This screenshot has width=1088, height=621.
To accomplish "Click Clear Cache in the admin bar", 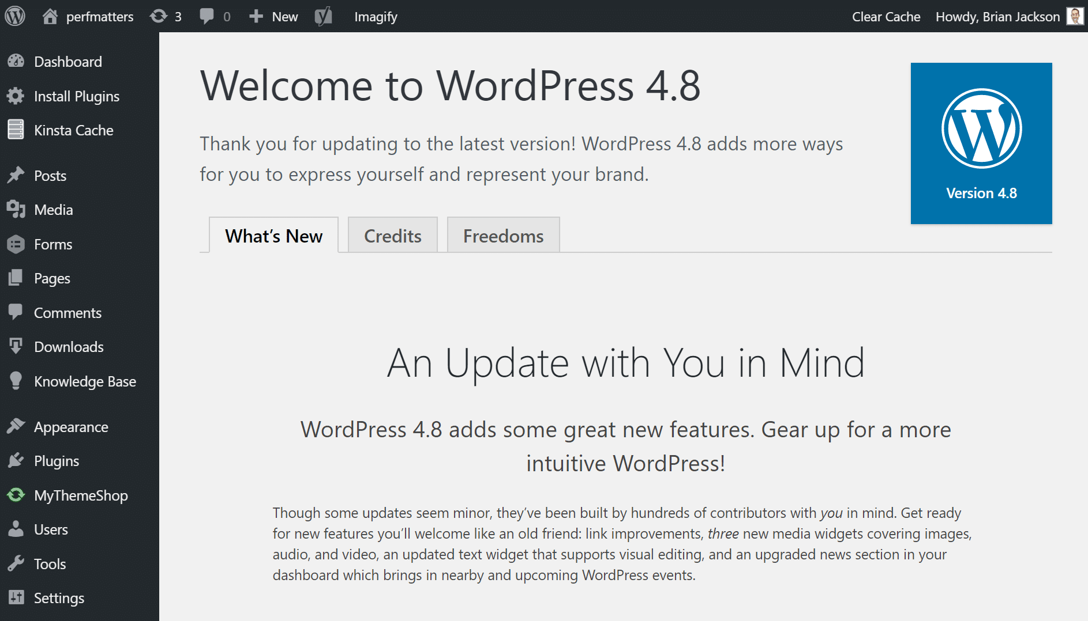I will [886, 16].
